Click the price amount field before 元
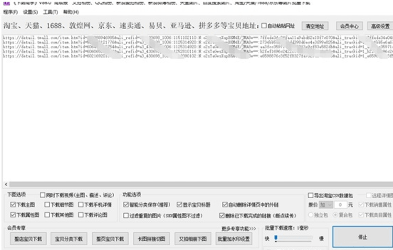 pyautogui.click(x=340, y=205)
